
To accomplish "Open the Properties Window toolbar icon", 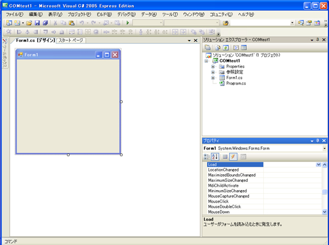I will click(309, 23).
